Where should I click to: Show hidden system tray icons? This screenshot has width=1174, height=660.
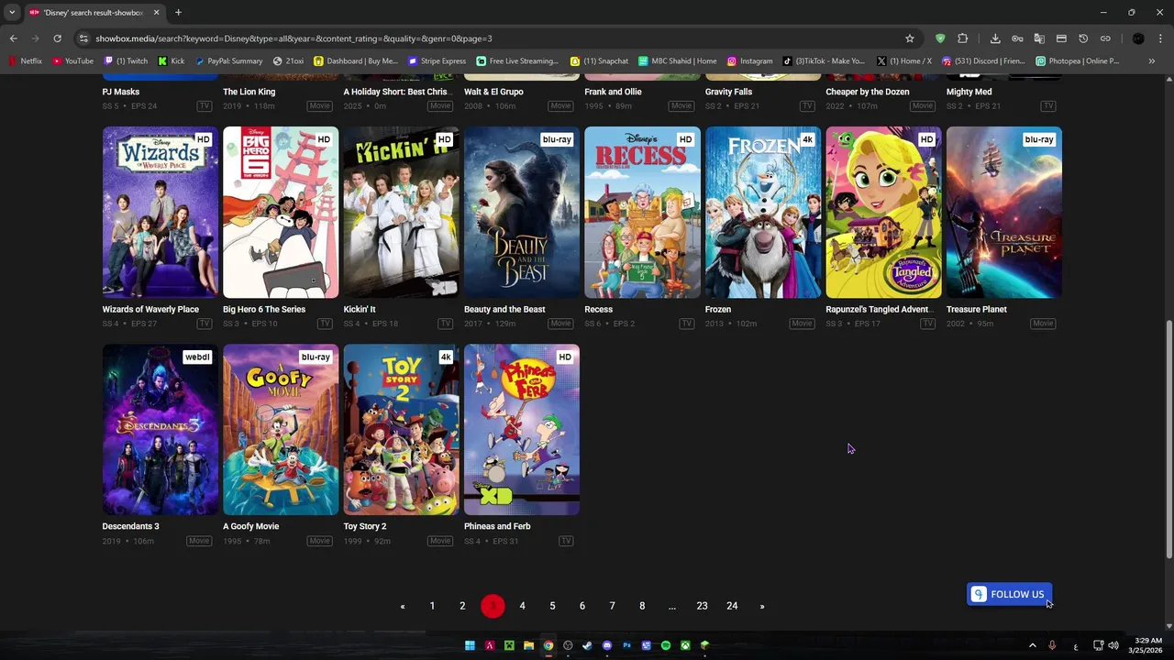click(x=1032, y=645)
